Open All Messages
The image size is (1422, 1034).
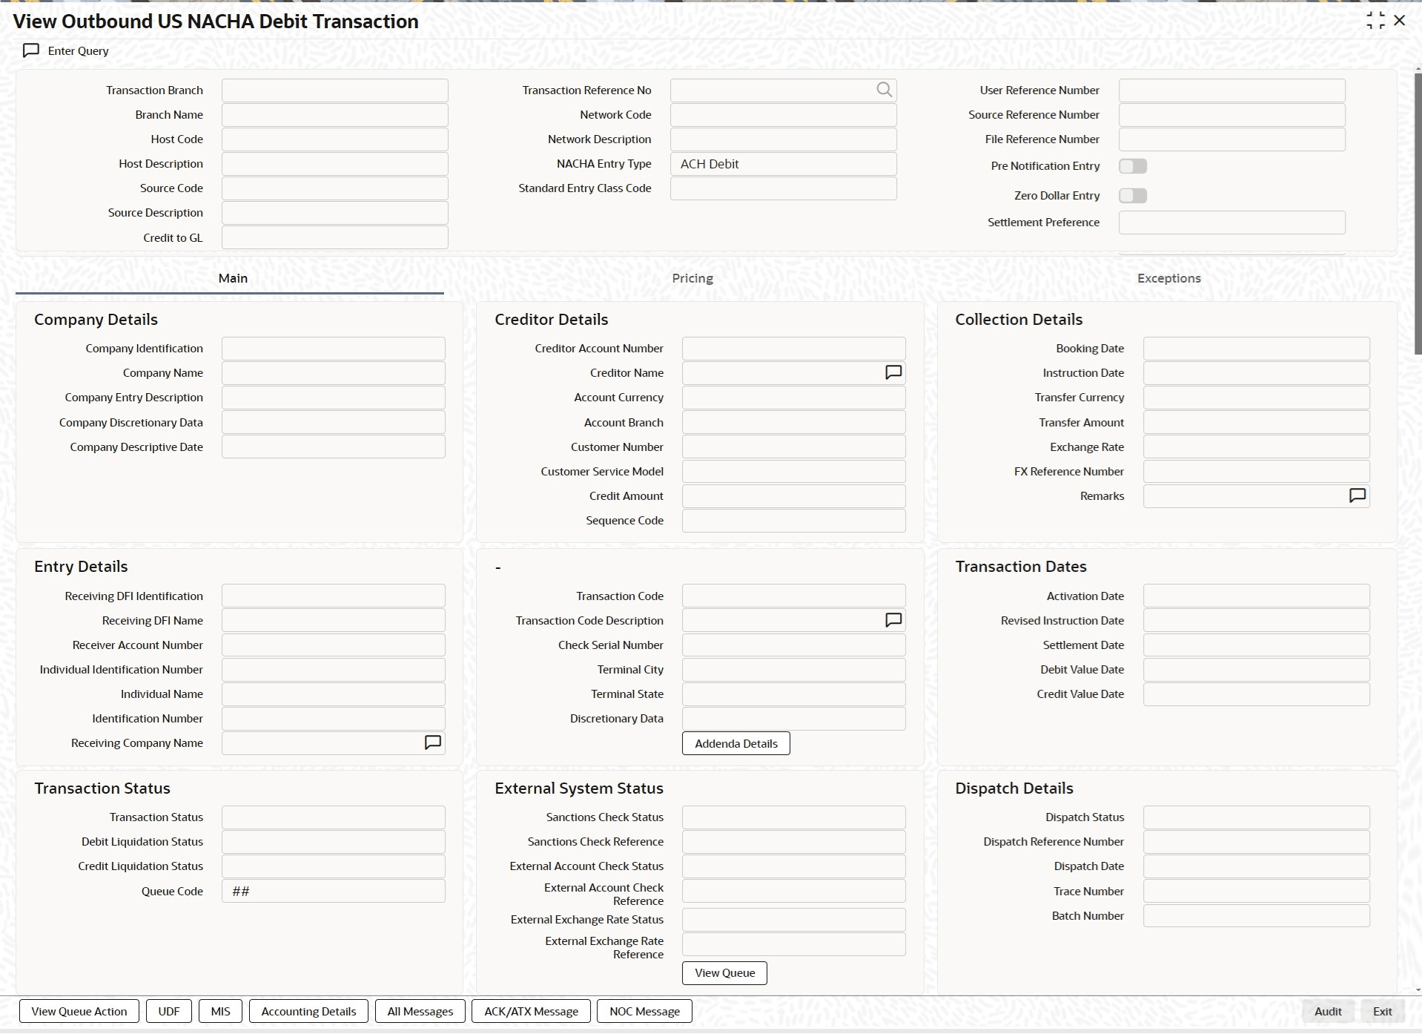[420, 1011]
